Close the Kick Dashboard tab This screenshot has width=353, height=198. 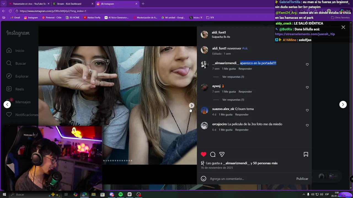pyautogui.click(x=92, y=4)
